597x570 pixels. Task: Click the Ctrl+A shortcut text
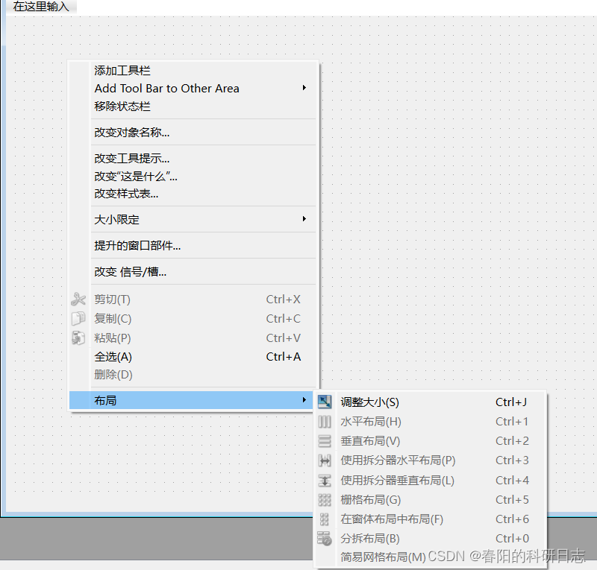tap(284, 357)
